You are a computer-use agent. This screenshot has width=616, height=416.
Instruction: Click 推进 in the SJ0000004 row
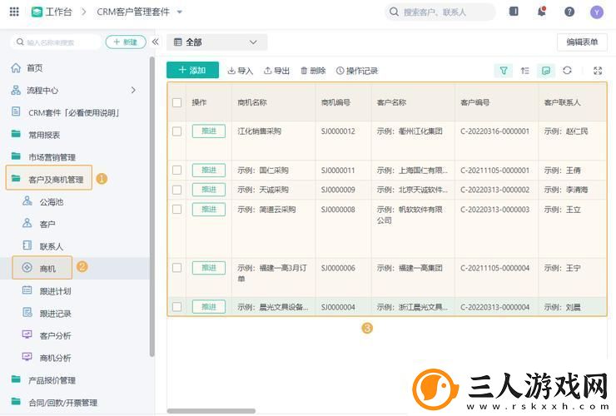[x=209, y=307]
